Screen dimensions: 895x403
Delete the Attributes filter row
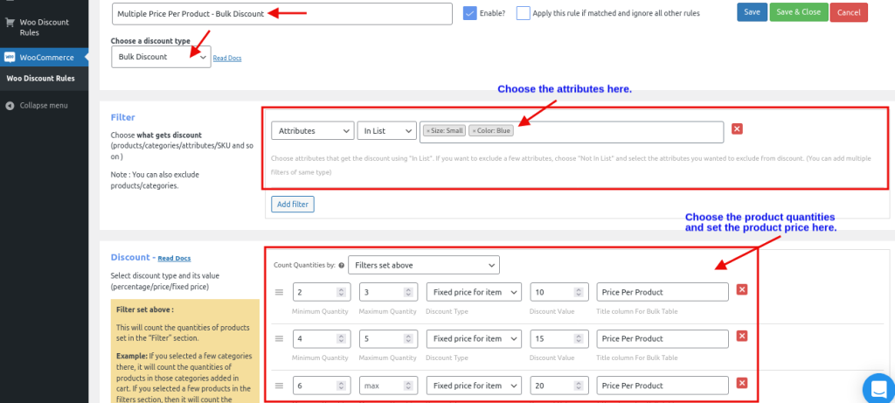(x=737, y=129)
